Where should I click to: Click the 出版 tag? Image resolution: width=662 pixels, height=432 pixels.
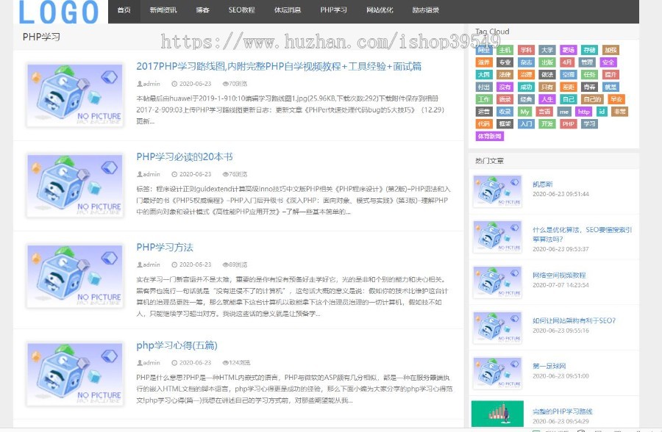point(547,62)
